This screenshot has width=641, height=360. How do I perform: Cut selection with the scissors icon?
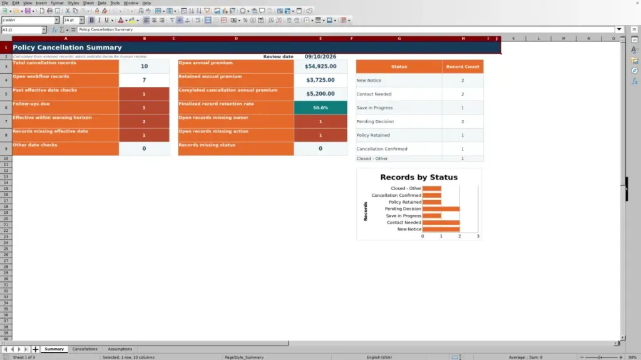(x=68, y=11)
